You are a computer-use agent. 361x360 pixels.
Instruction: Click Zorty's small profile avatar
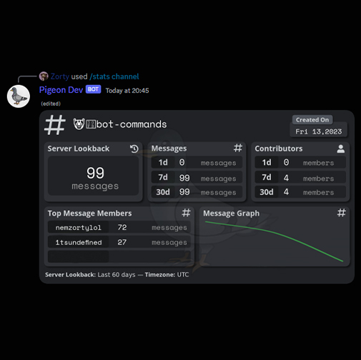[44, 76]
